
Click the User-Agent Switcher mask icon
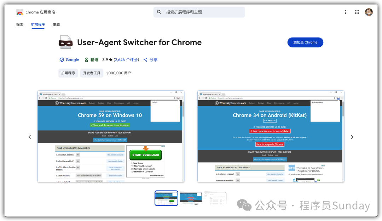pyautogui.click(x=65, y=42)
